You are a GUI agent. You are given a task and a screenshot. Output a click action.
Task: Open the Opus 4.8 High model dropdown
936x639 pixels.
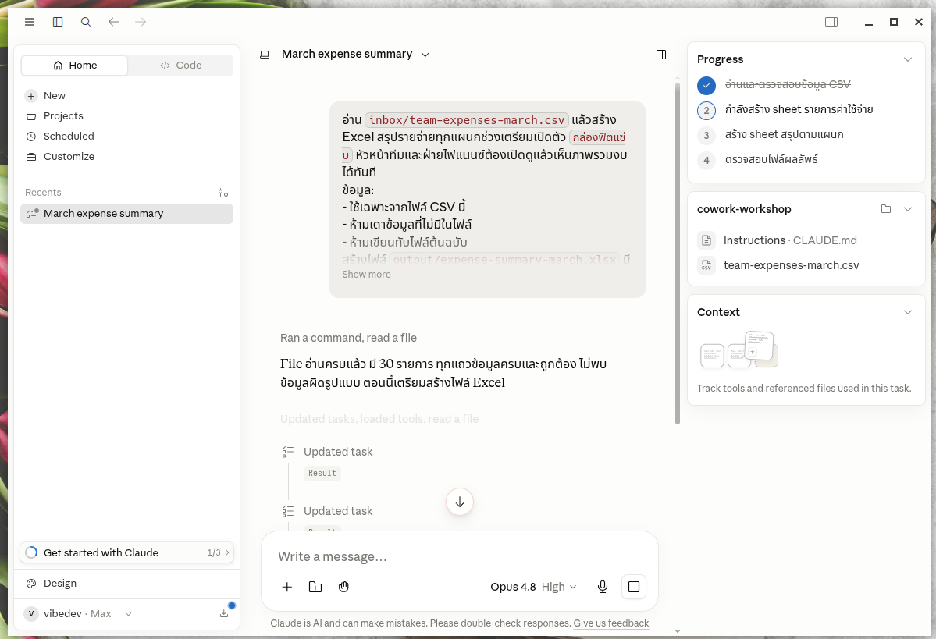click(x=534, y=587)
